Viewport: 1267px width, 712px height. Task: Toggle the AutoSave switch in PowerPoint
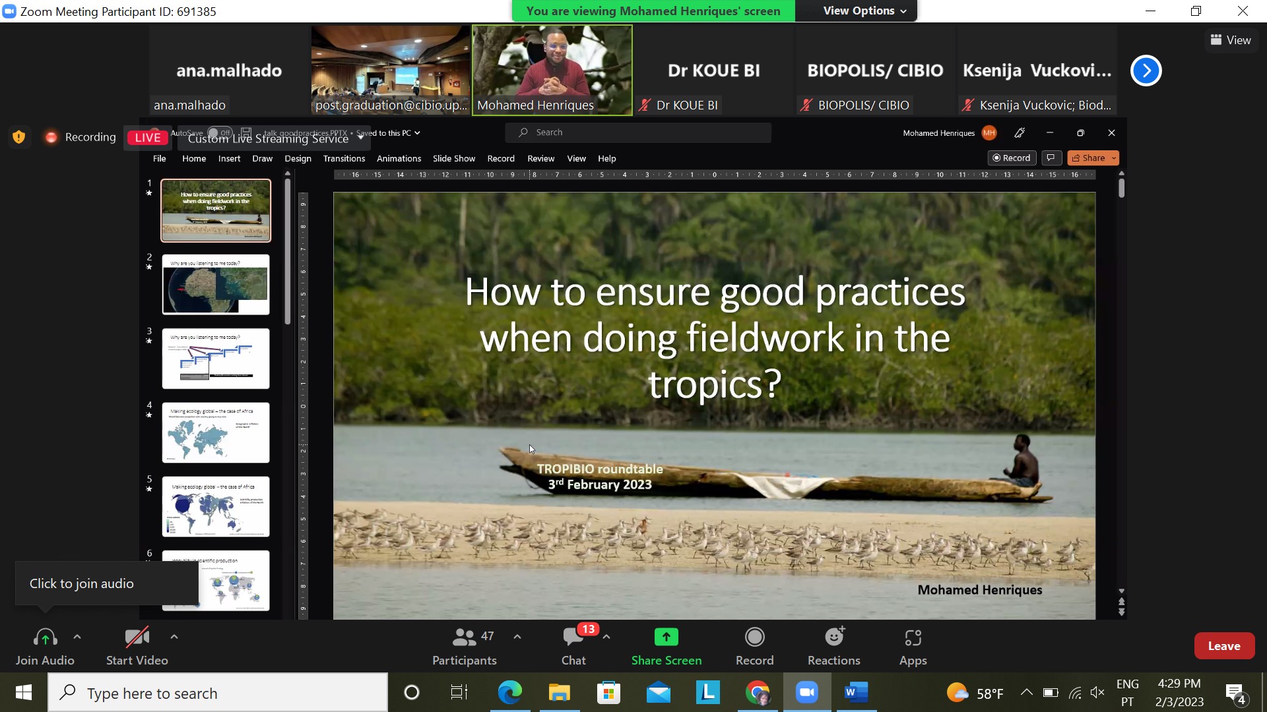tap(220, 133)
